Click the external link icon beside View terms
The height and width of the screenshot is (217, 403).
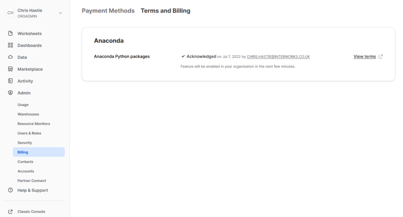pyautogui.click(x=381, y=57)
